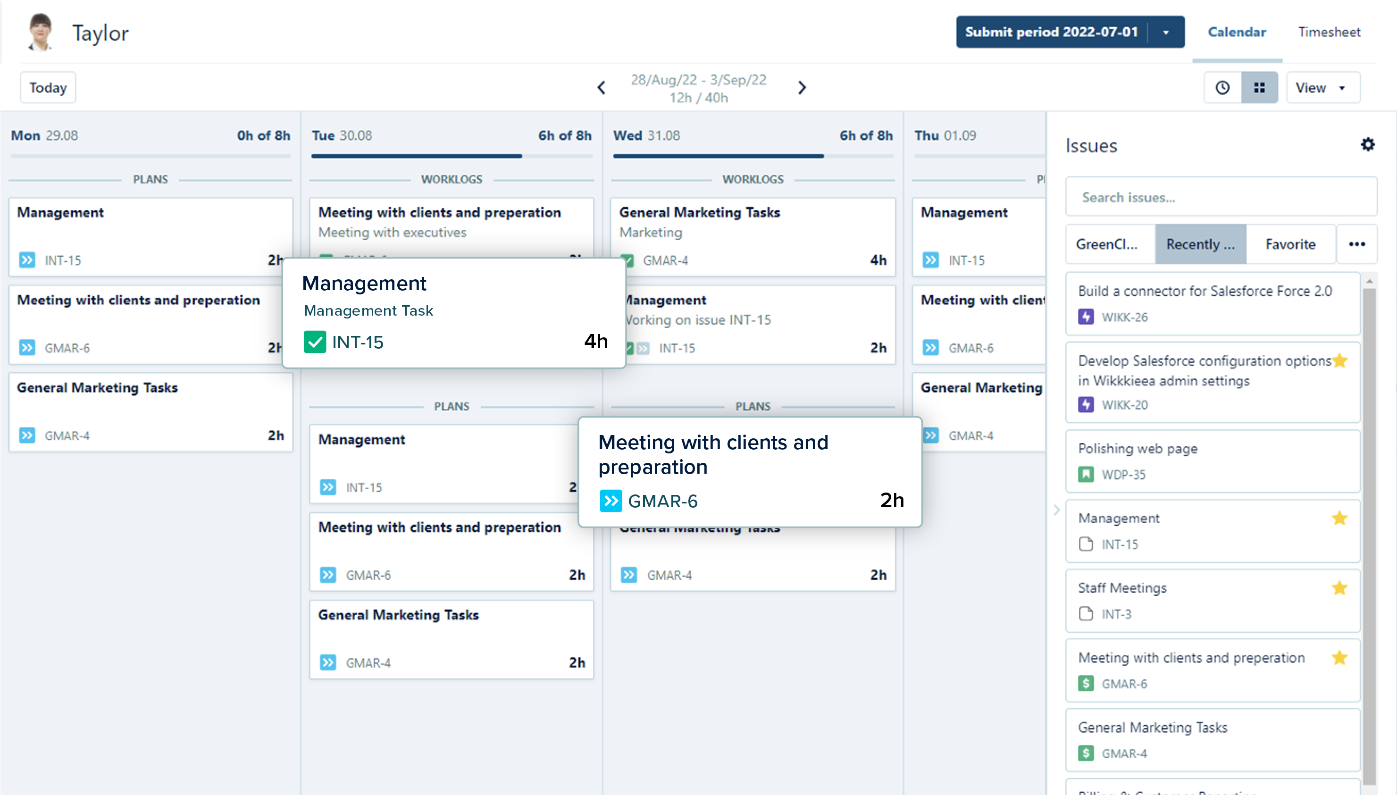Click GMAR-6 plan icon in popup card
Image resolution: width=1397 pixels, height=795 pixels.
pyautogui.click(x=611, y=501)
